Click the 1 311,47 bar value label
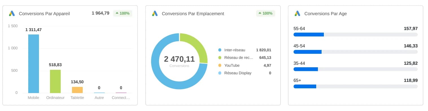The image size is (428, 111). coord(34,30)
